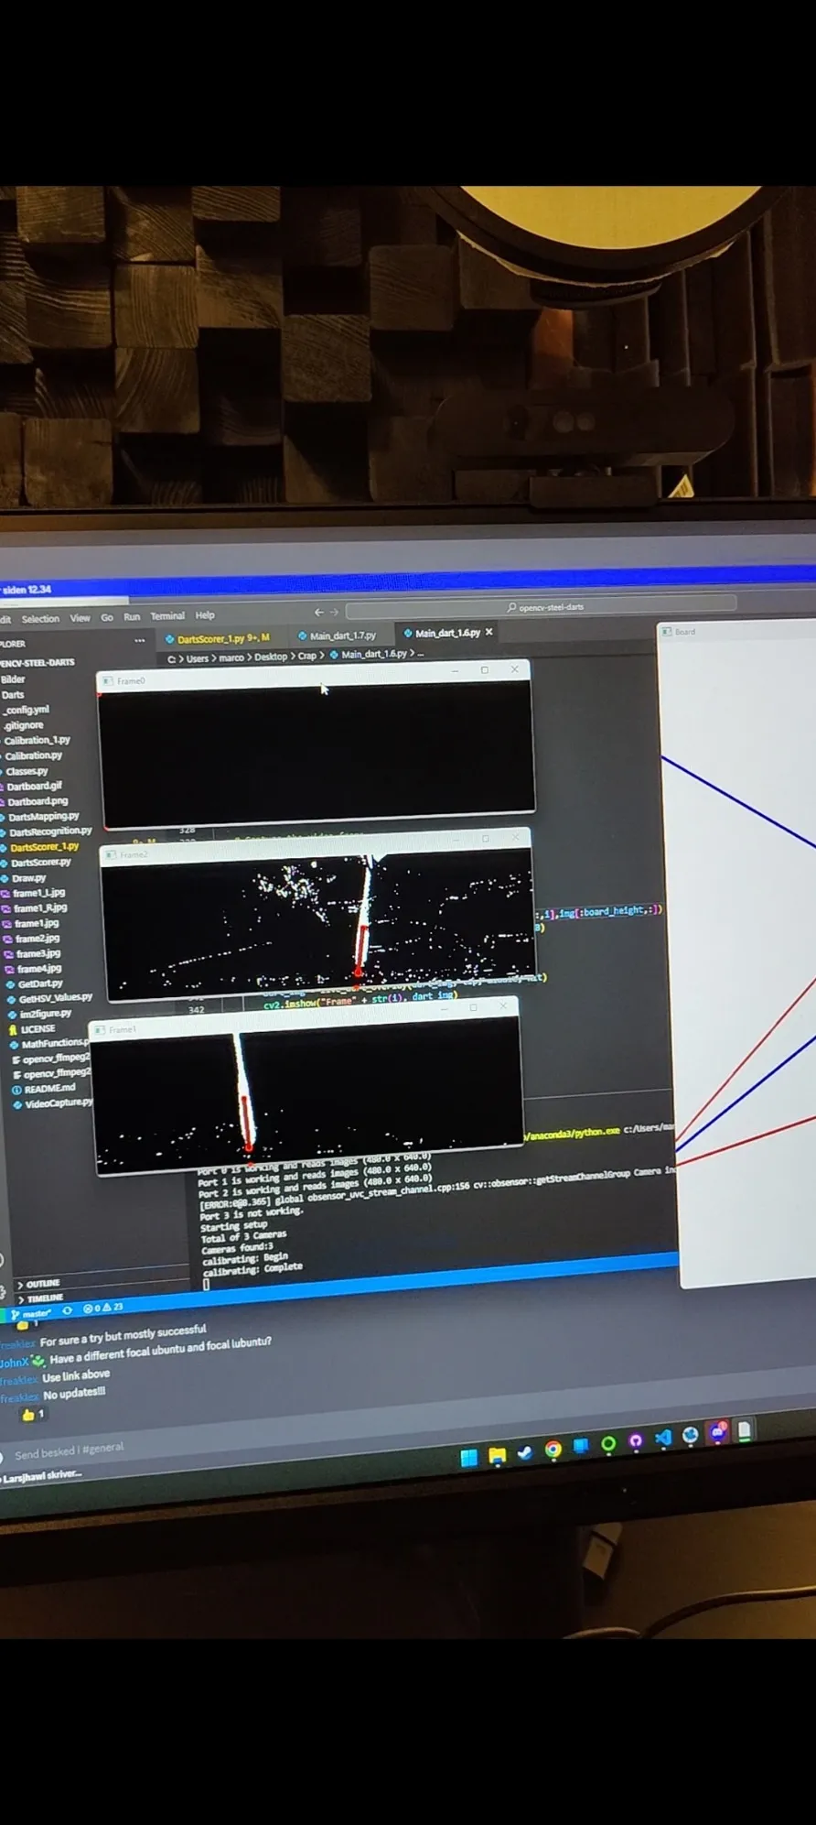
Task: Click 'Desktop' in the breadcrumb path
Action: (270, 657)
